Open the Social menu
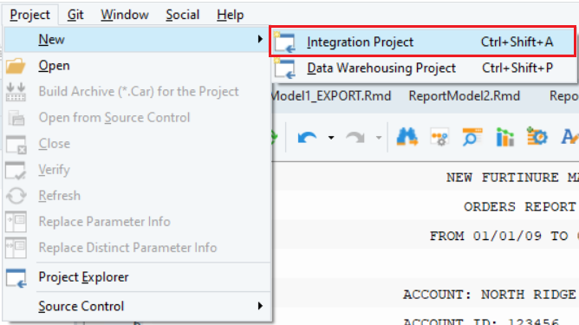The height and width of the screenshot is (325, 579). (182, 15)
